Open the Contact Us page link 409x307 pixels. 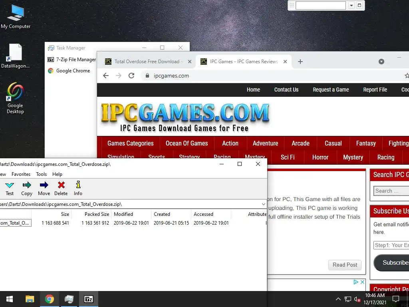pyautogui.click(x=286, y=90)
